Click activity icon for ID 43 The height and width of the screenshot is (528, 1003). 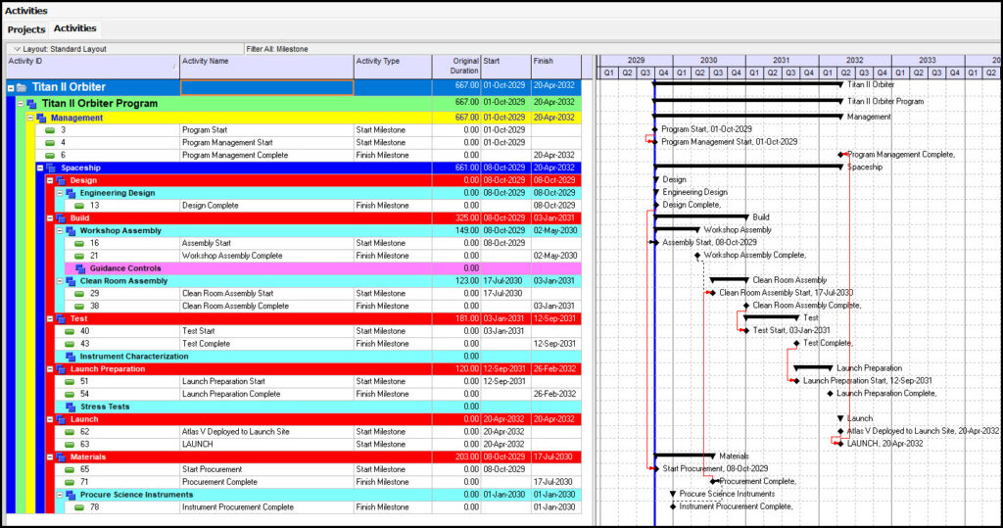(70, 344)
